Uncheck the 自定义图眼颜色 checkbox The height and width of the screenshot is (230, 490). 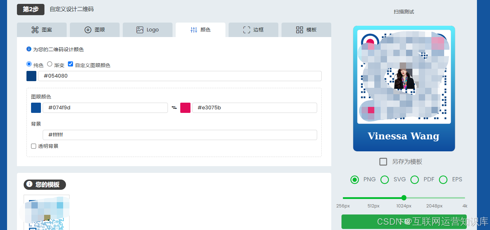(x=71, y=64)
